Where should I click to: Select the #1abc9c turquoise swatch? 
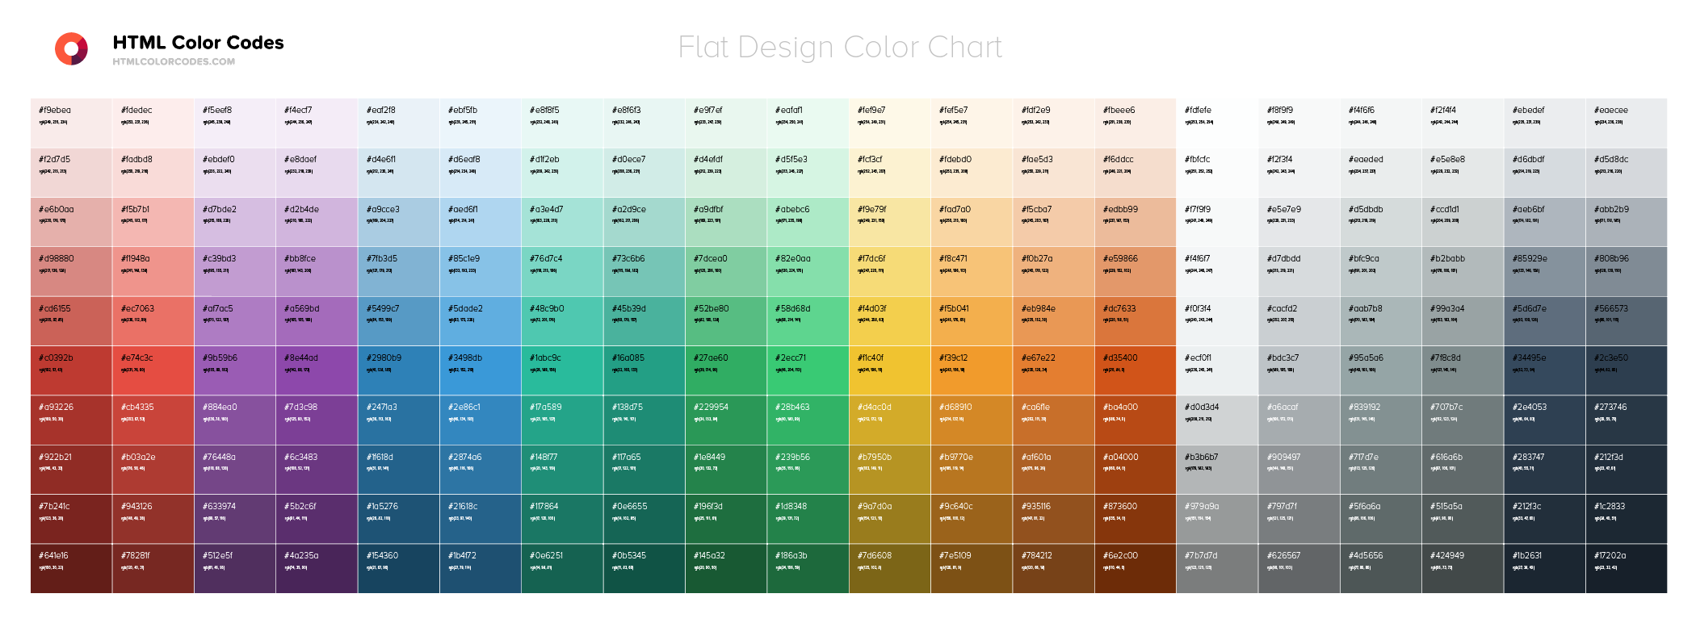coord(562,370)
